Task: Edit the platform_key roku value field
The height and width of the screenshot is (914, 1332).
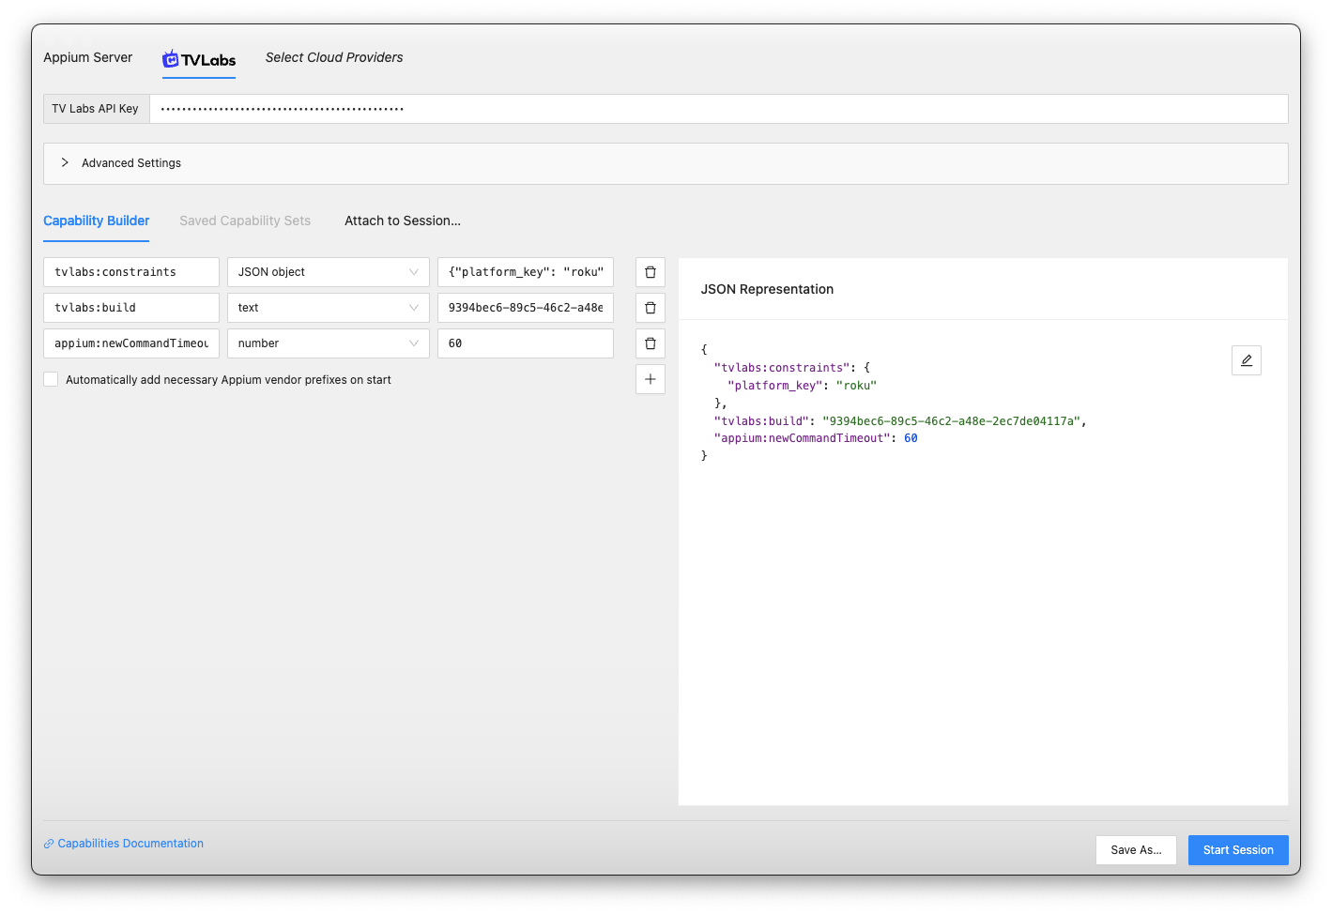Action: coord(526,272)
